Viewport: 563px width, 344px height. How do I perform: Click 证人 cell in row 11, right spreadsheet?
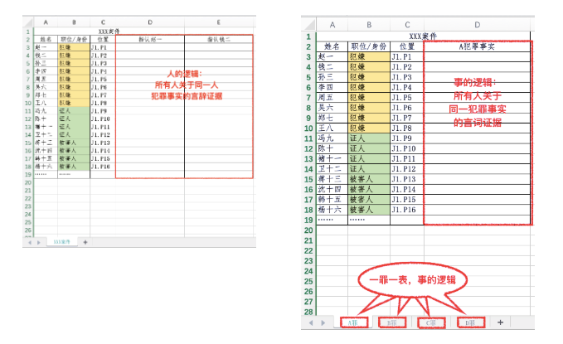pos(369,138)
